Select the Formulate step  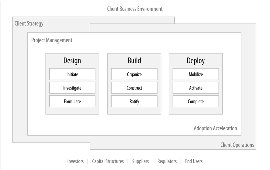(x=72, y=101)
